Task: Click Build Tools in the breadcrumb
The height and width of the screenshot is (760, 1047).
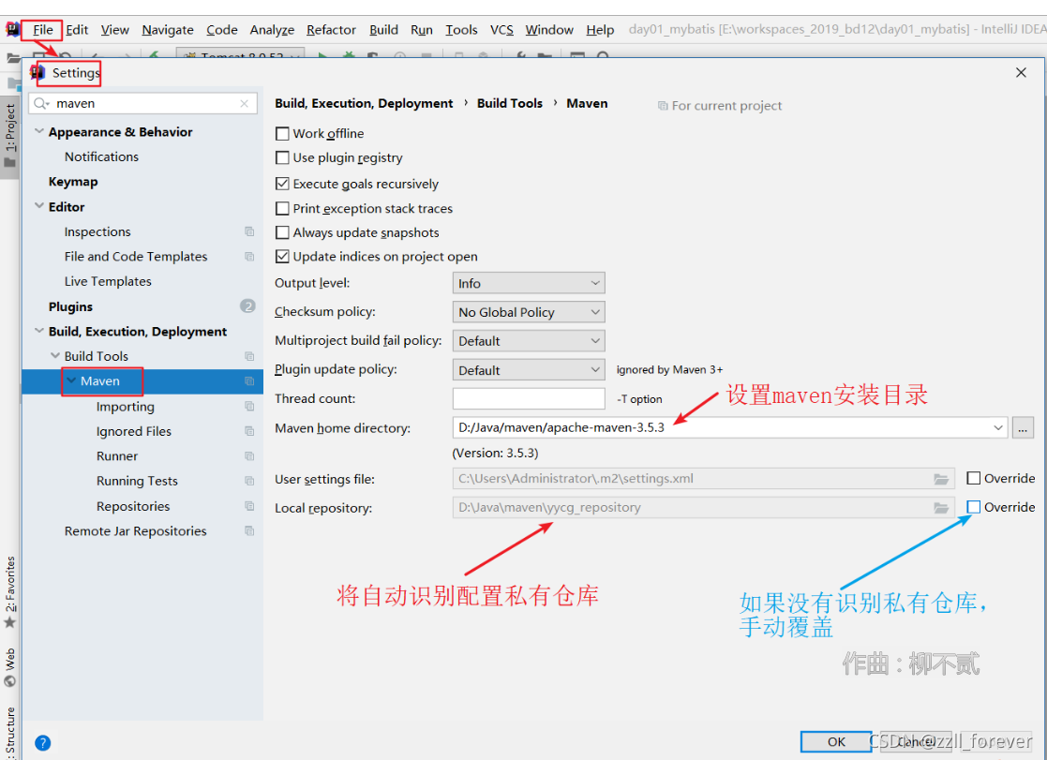Action: tap(510, 103)
